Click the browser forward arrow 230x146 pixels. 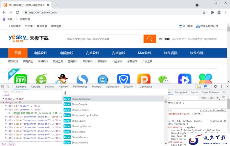coord(11,12)
